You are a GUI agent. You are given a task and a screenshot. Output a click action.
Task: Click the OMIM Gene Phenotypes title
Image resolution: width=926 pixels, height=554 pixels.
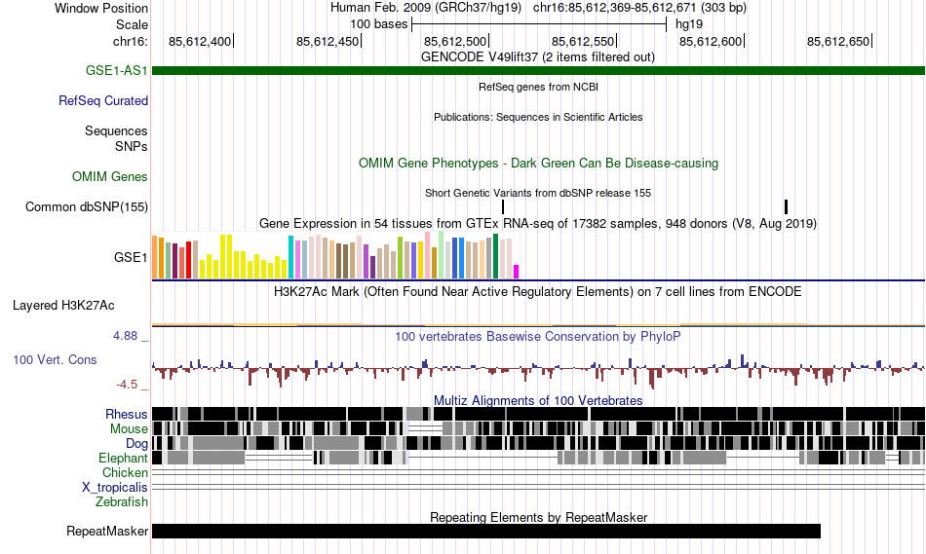538,163
